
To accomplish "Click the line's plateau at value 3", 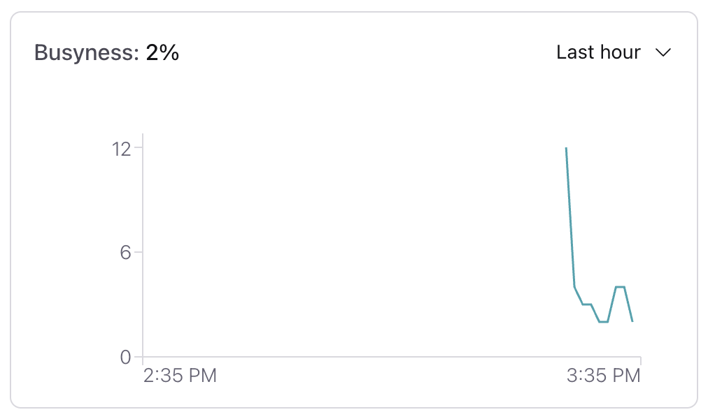I will (587, 304).
